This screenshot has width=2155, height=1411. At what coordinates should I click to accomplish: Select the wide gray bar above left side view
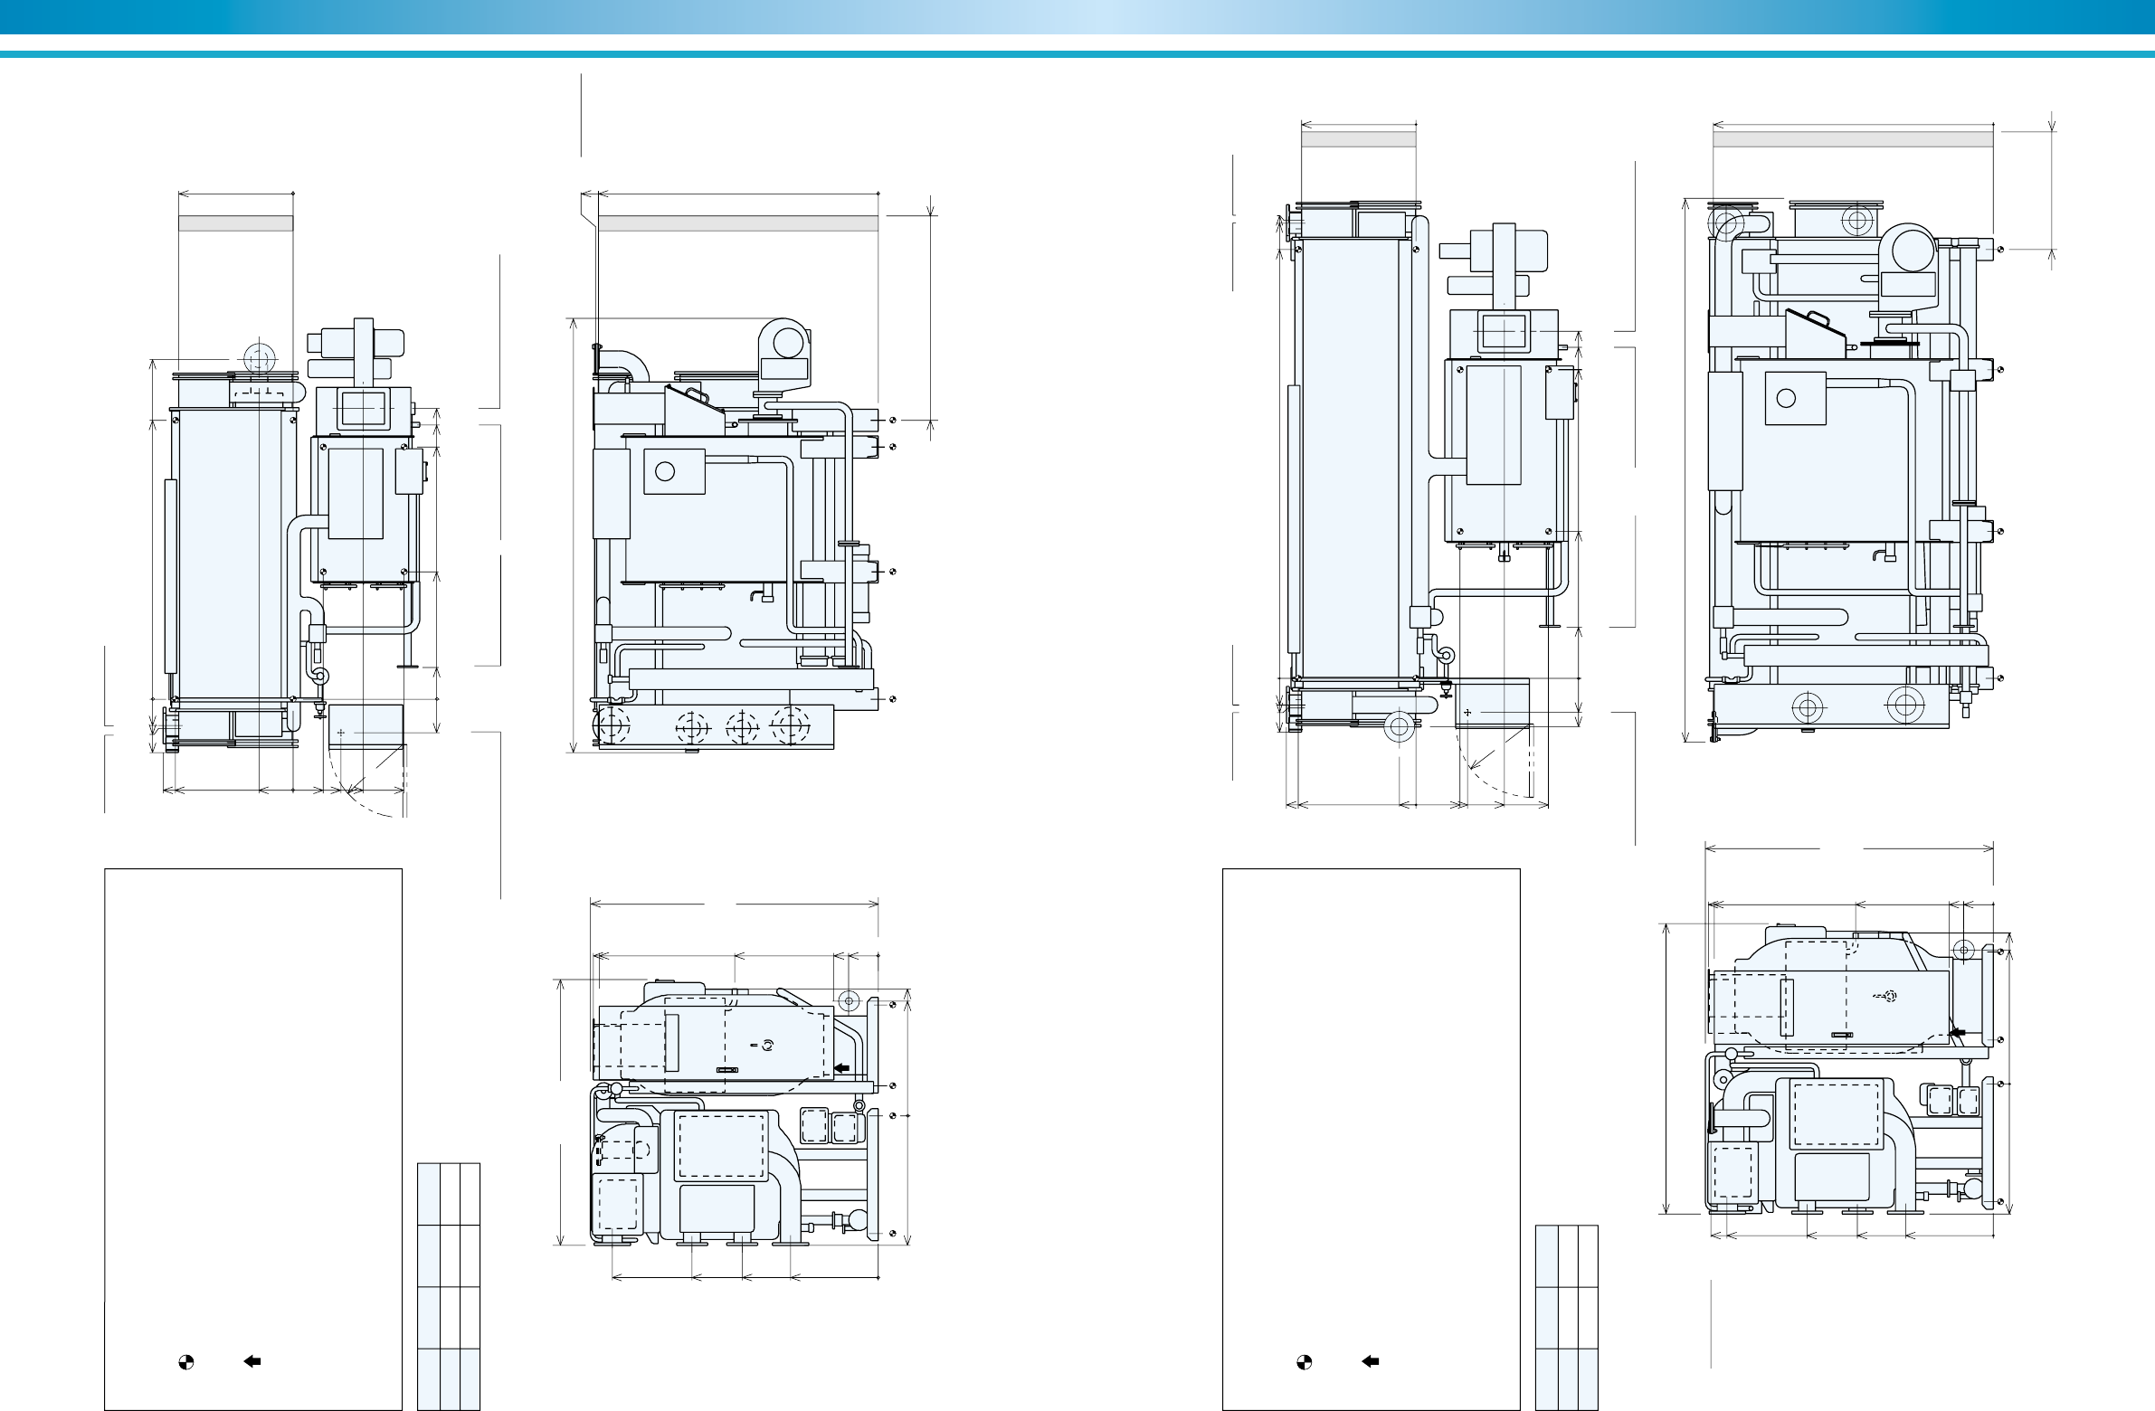(x=738, y=223)
